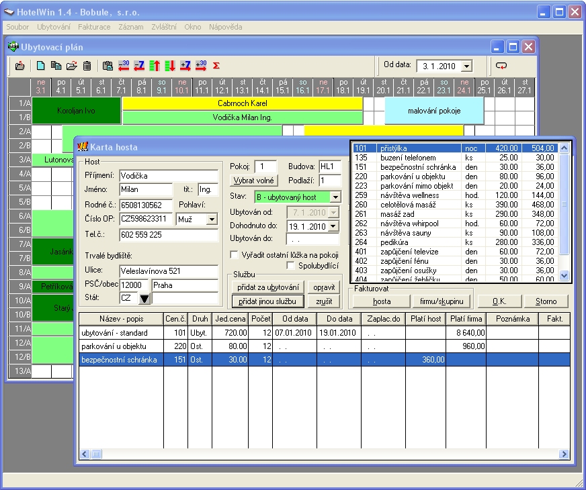Click the green up arrow icon
The width and height of the screenshot is (586, 490).
[x=155, y=66]
